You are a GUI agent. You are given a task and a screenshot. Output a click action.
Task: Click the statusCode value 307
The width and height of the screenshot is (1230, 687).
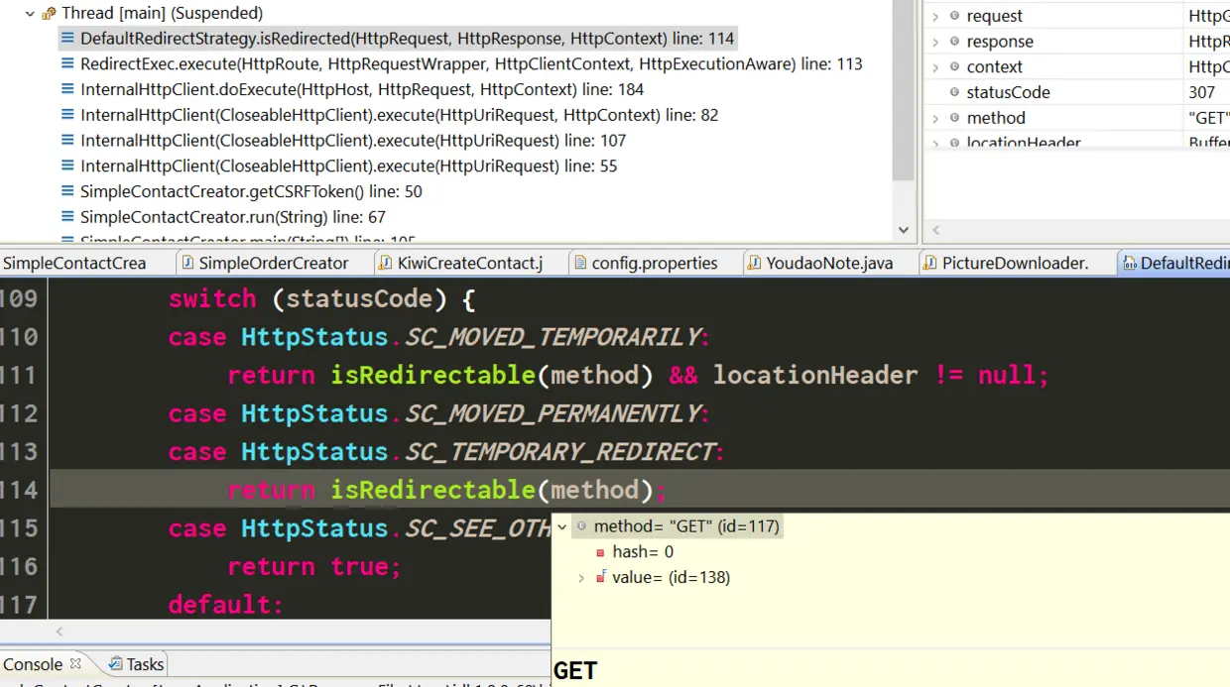[1201, 92]
